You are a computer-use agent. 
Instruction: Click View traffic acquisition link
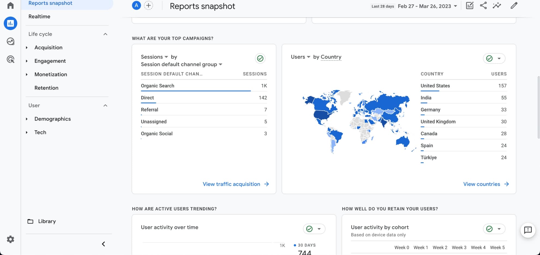[x=236, y=184]
